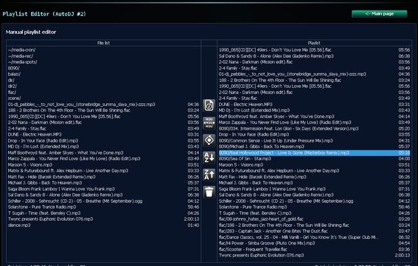Select 'Maroon 5 - Visions.mp3' in Playlist

(x=315, y=165)
